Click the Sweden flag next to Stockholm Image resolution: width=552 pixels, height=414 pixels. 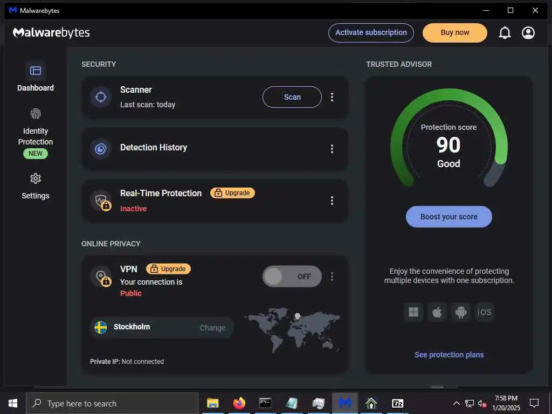click(101, 327)
